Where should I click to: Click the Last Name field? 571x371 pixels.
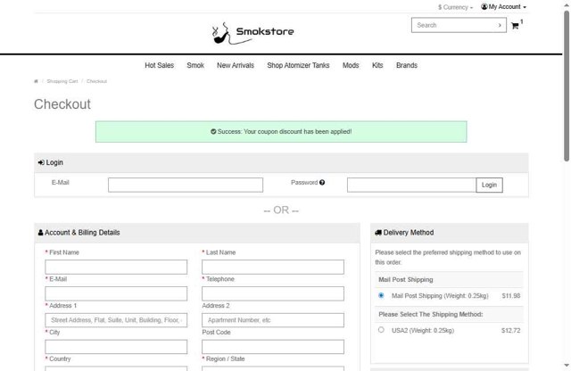[x=273, y=267]
